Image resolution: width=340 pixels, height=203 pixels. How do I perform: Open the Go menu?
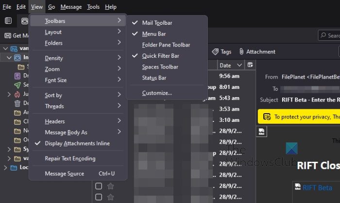pyautogui.click(x=51, y=7)
